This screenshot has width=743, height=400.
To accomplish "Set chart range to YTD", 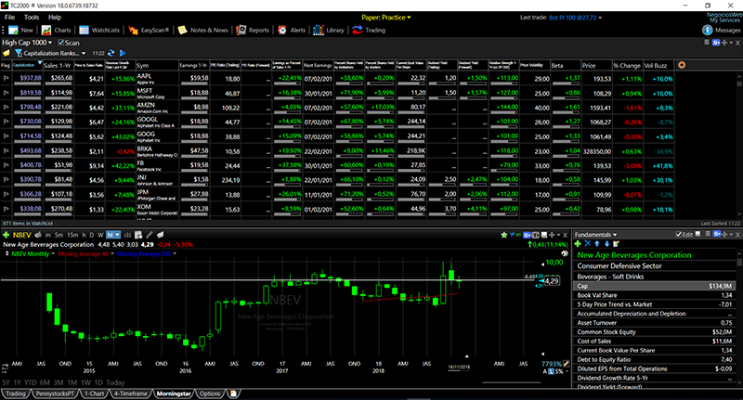I will tap(31, 382).
